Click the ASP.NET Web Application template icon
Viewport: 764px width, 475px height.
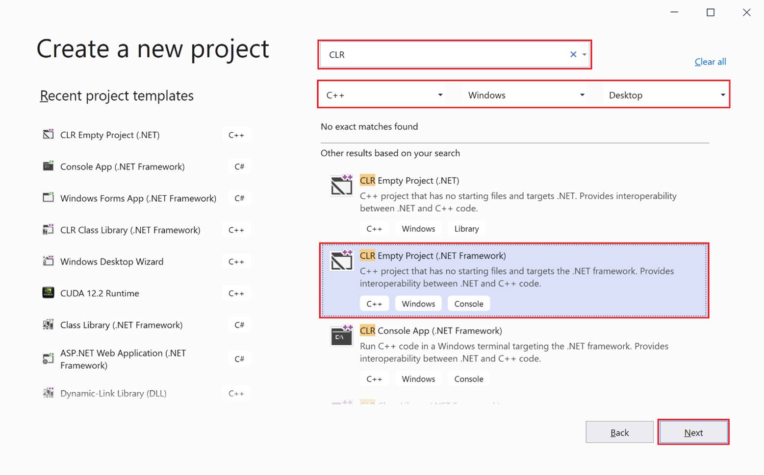[x=48, y=358]
